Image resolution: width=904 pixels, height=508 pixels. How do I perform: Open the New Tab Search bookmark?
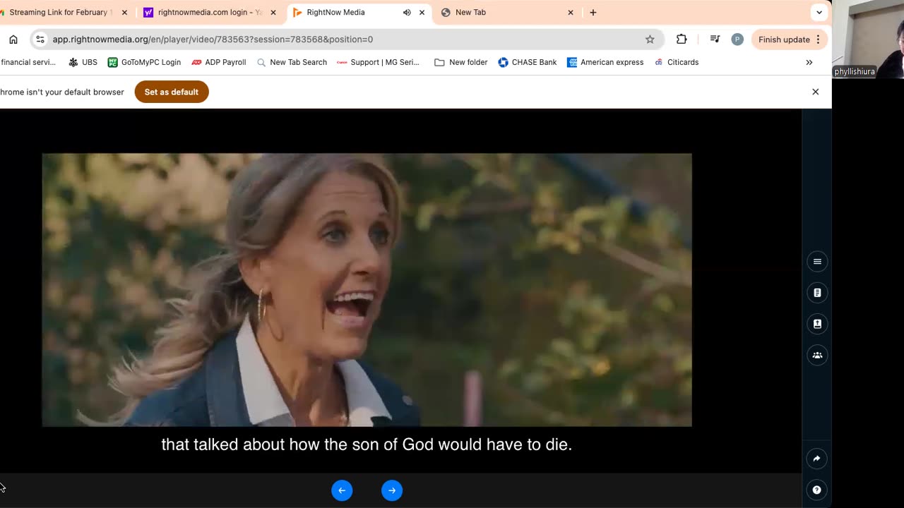click(x=292, y=62)
